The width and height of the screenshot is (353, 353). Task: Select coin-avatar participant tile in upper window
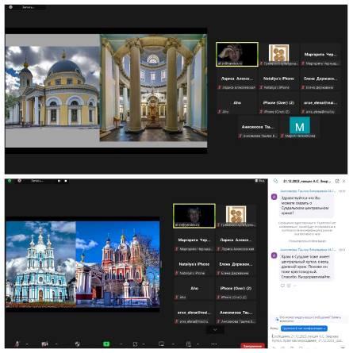tap(278, 55)
